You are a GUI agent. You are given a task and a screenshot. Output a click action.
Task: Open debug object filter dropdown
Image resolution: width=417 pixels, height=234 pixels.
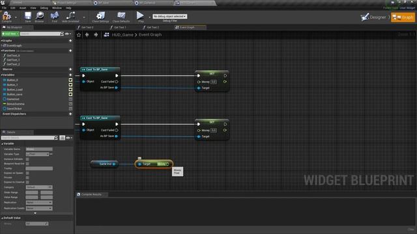(169, 16)
